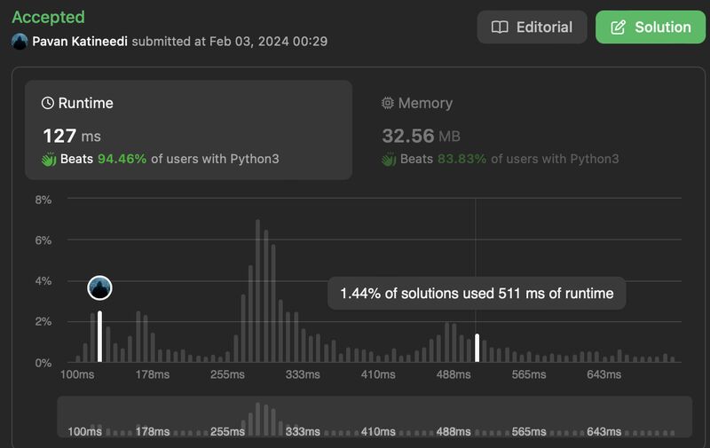Click the Solution pencil-edit icon

coord(619,28)
